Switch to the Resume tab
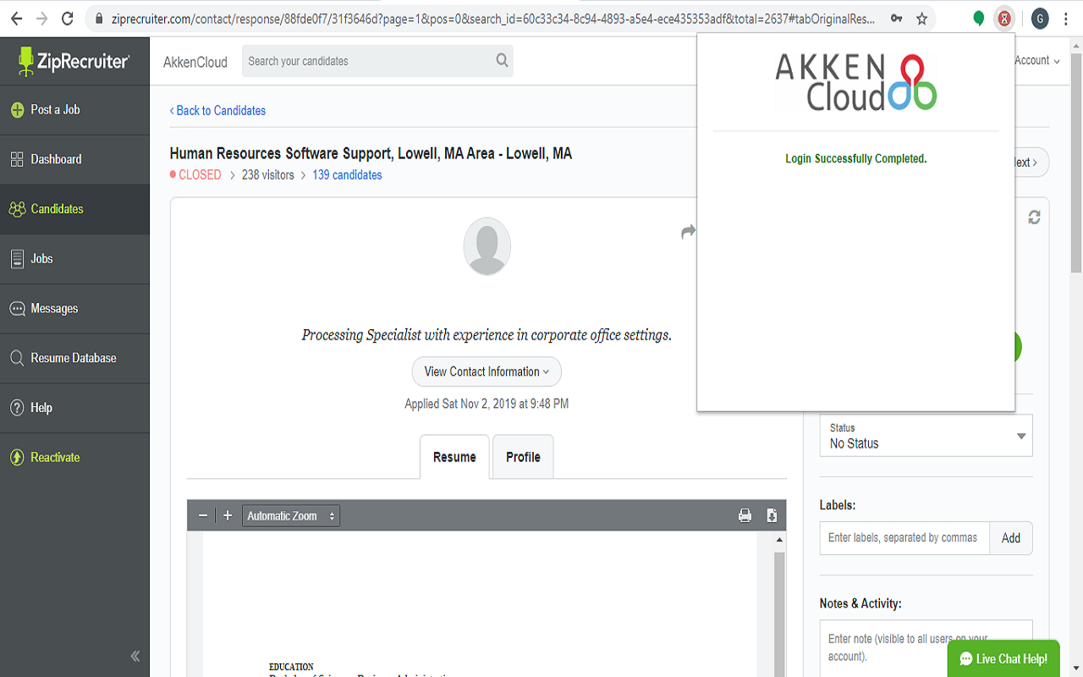Image resolution: width=1083 pixels, height=677 pixels. [x=454, y=457]
